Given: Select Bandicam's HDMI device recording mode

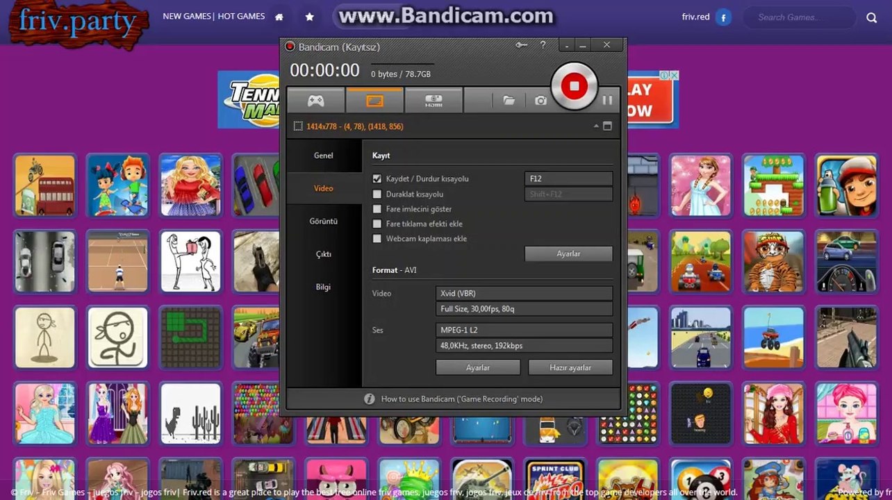Looking at the screenshot, I should (433, 101).
